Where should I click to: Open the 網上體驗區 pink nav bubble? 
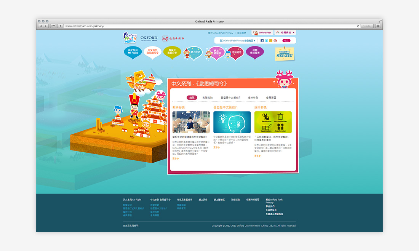(215, 53)
